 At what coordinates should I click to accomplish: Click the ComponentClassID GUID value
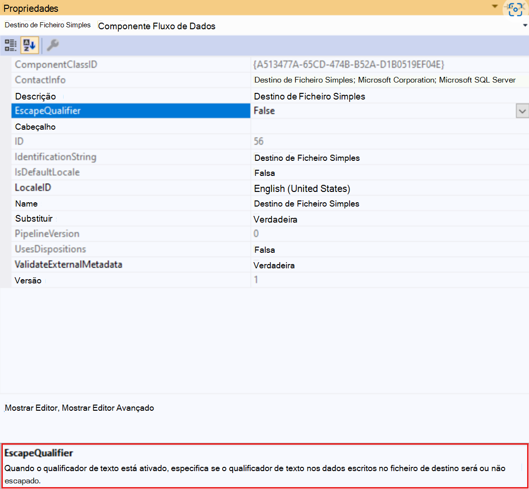coord(349,65)
